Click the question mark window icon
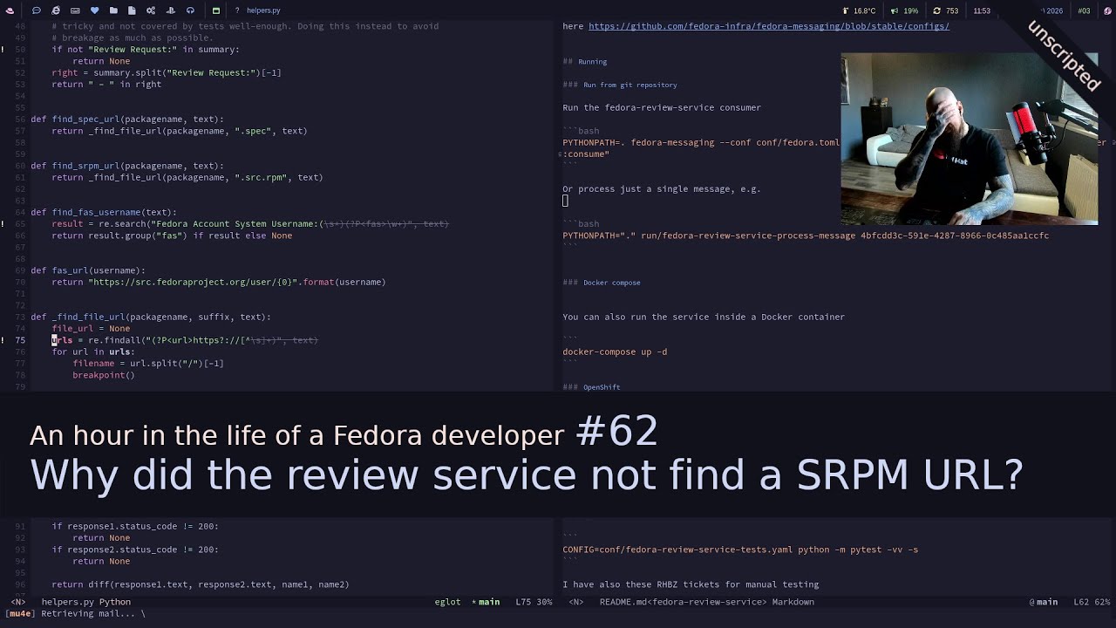The height and width of the screenshot is (628, 1116). [x=236, y=10]
